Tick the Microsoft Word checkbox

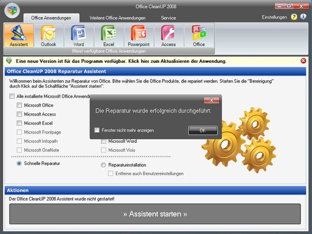[104, 141]
